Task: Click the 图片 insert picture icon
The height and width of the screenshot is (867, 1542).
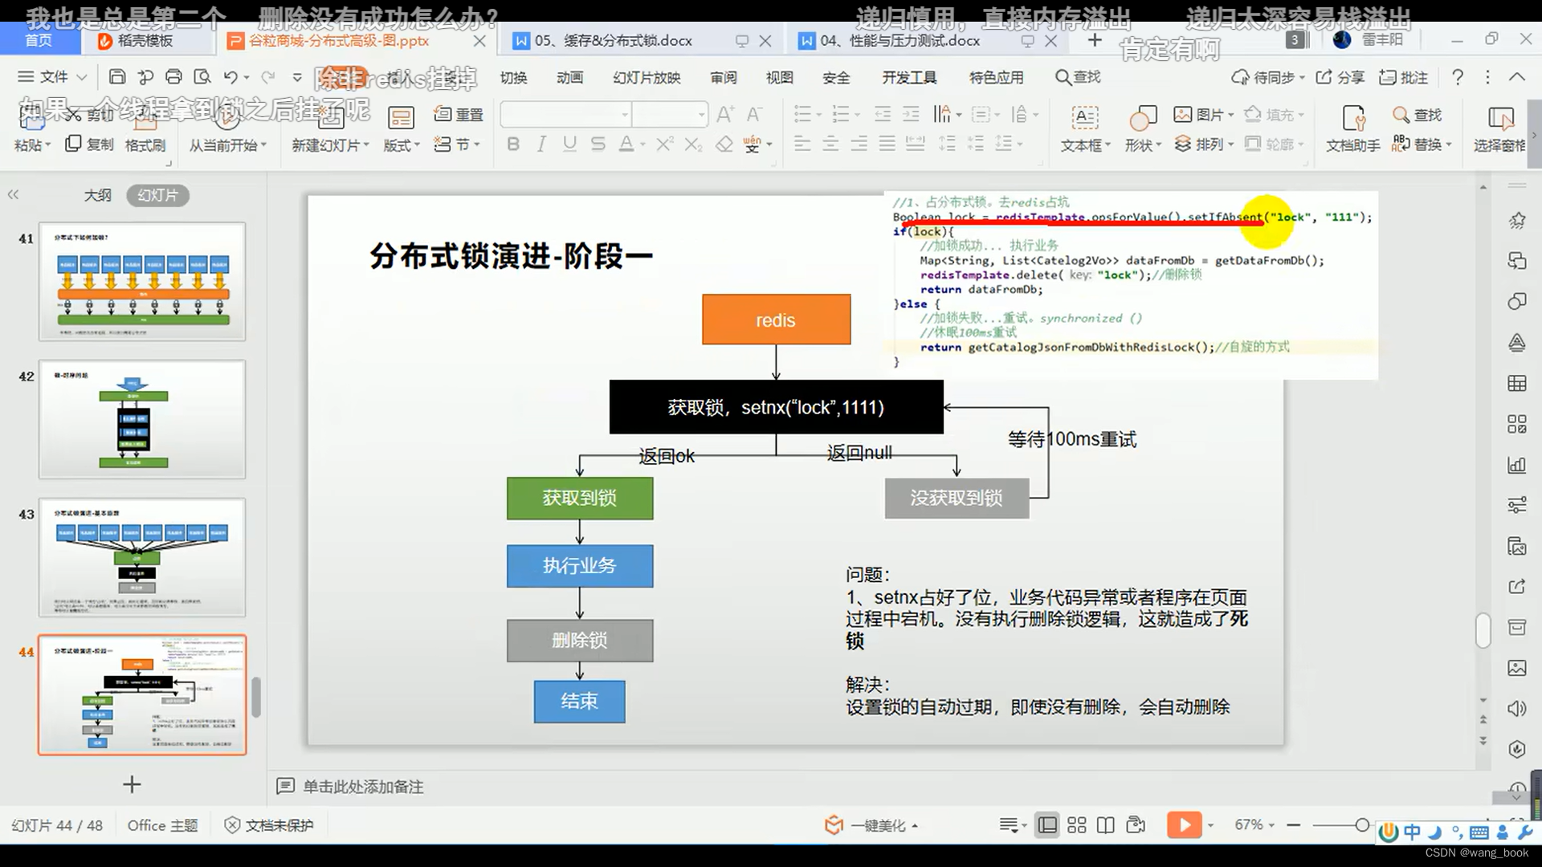Action: tap(1184, 114)
